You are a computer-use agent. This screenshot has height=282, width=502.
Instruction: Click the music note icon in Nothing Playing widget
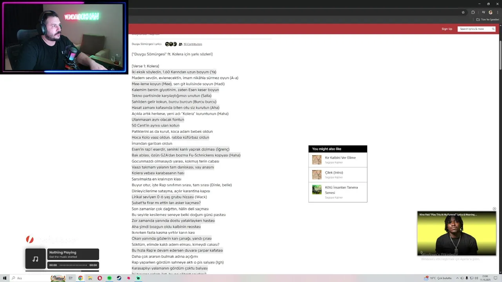pos(35,259)
